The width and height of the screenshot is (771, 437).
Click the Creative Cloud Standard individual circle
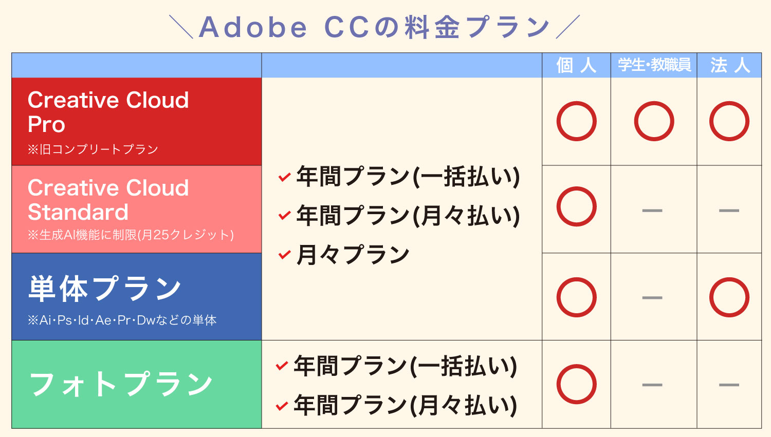[x=576, y=206]
